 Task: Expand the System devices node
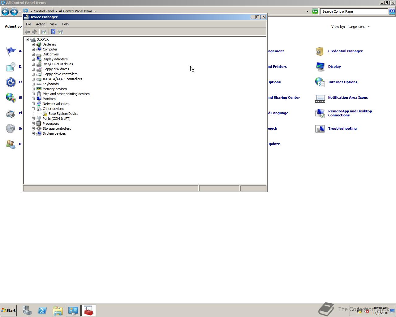[x=33, y=133]
